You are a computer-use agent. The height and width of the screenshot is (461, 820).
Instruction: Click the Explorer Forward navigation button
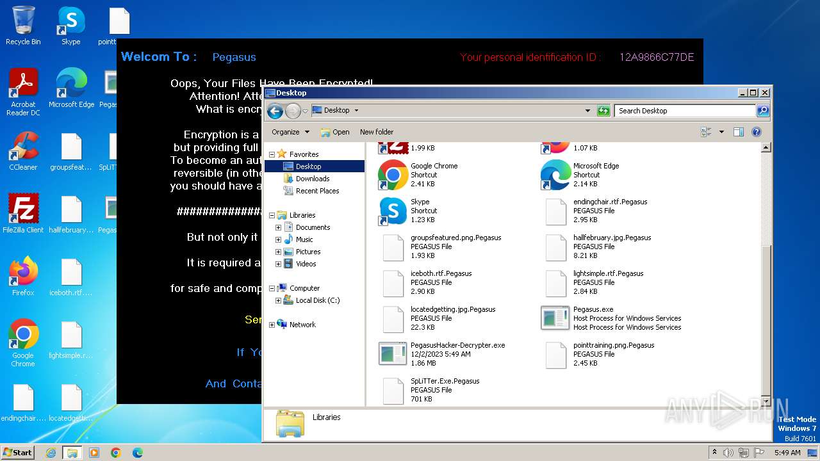[x=293, y=111]
